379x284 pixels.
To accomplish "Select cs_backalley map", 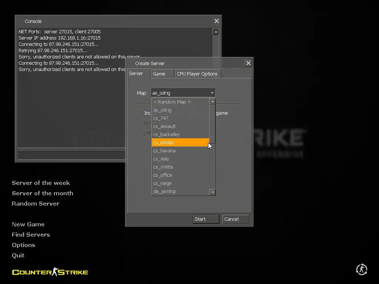I will click(x=180, y=135).
